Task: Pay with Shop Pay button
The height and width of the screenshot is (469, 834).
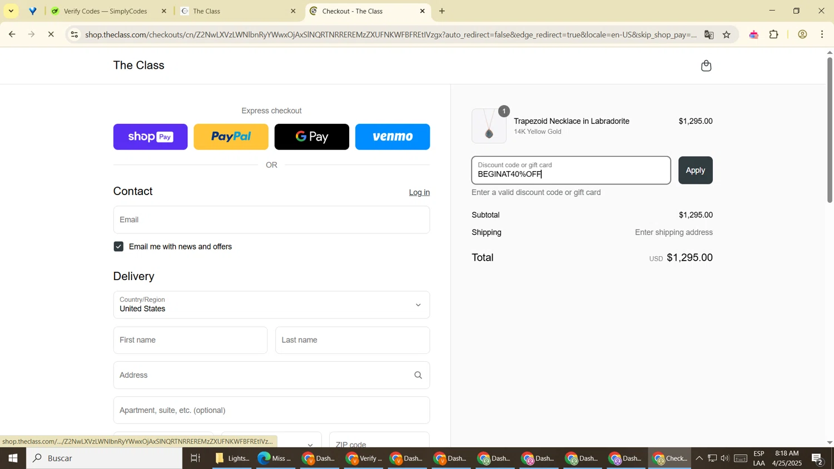Action: (x=150, y=137)
